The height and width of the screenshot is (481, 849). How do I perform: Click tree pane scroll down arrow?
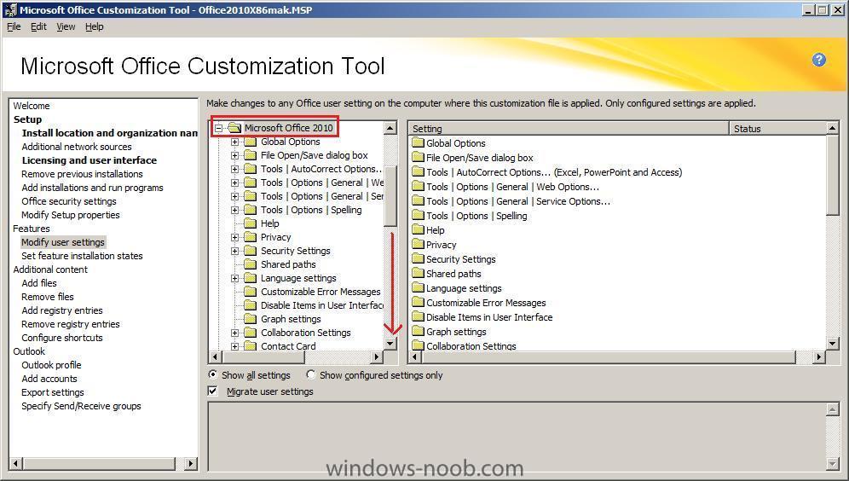point(390,344)
